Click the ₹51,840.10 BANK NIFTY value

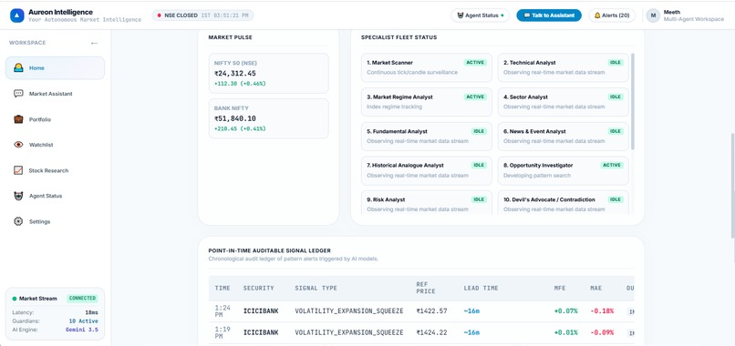click(x=235, y=118)
